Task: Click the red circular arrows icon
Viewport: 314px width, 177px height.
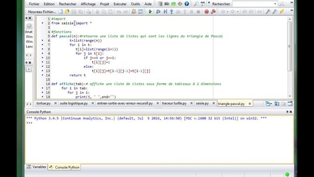Action: pyautogui.click(x=180, y=4)
